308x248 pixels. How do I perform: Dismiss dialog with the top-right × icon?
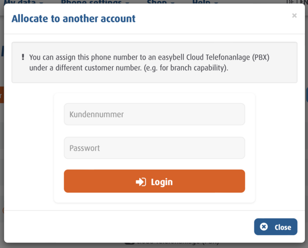coord(294,16)
